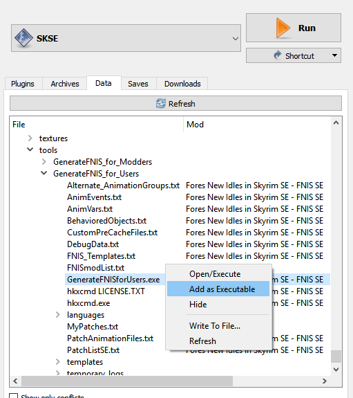Expand the languages folder

[58, 315]
